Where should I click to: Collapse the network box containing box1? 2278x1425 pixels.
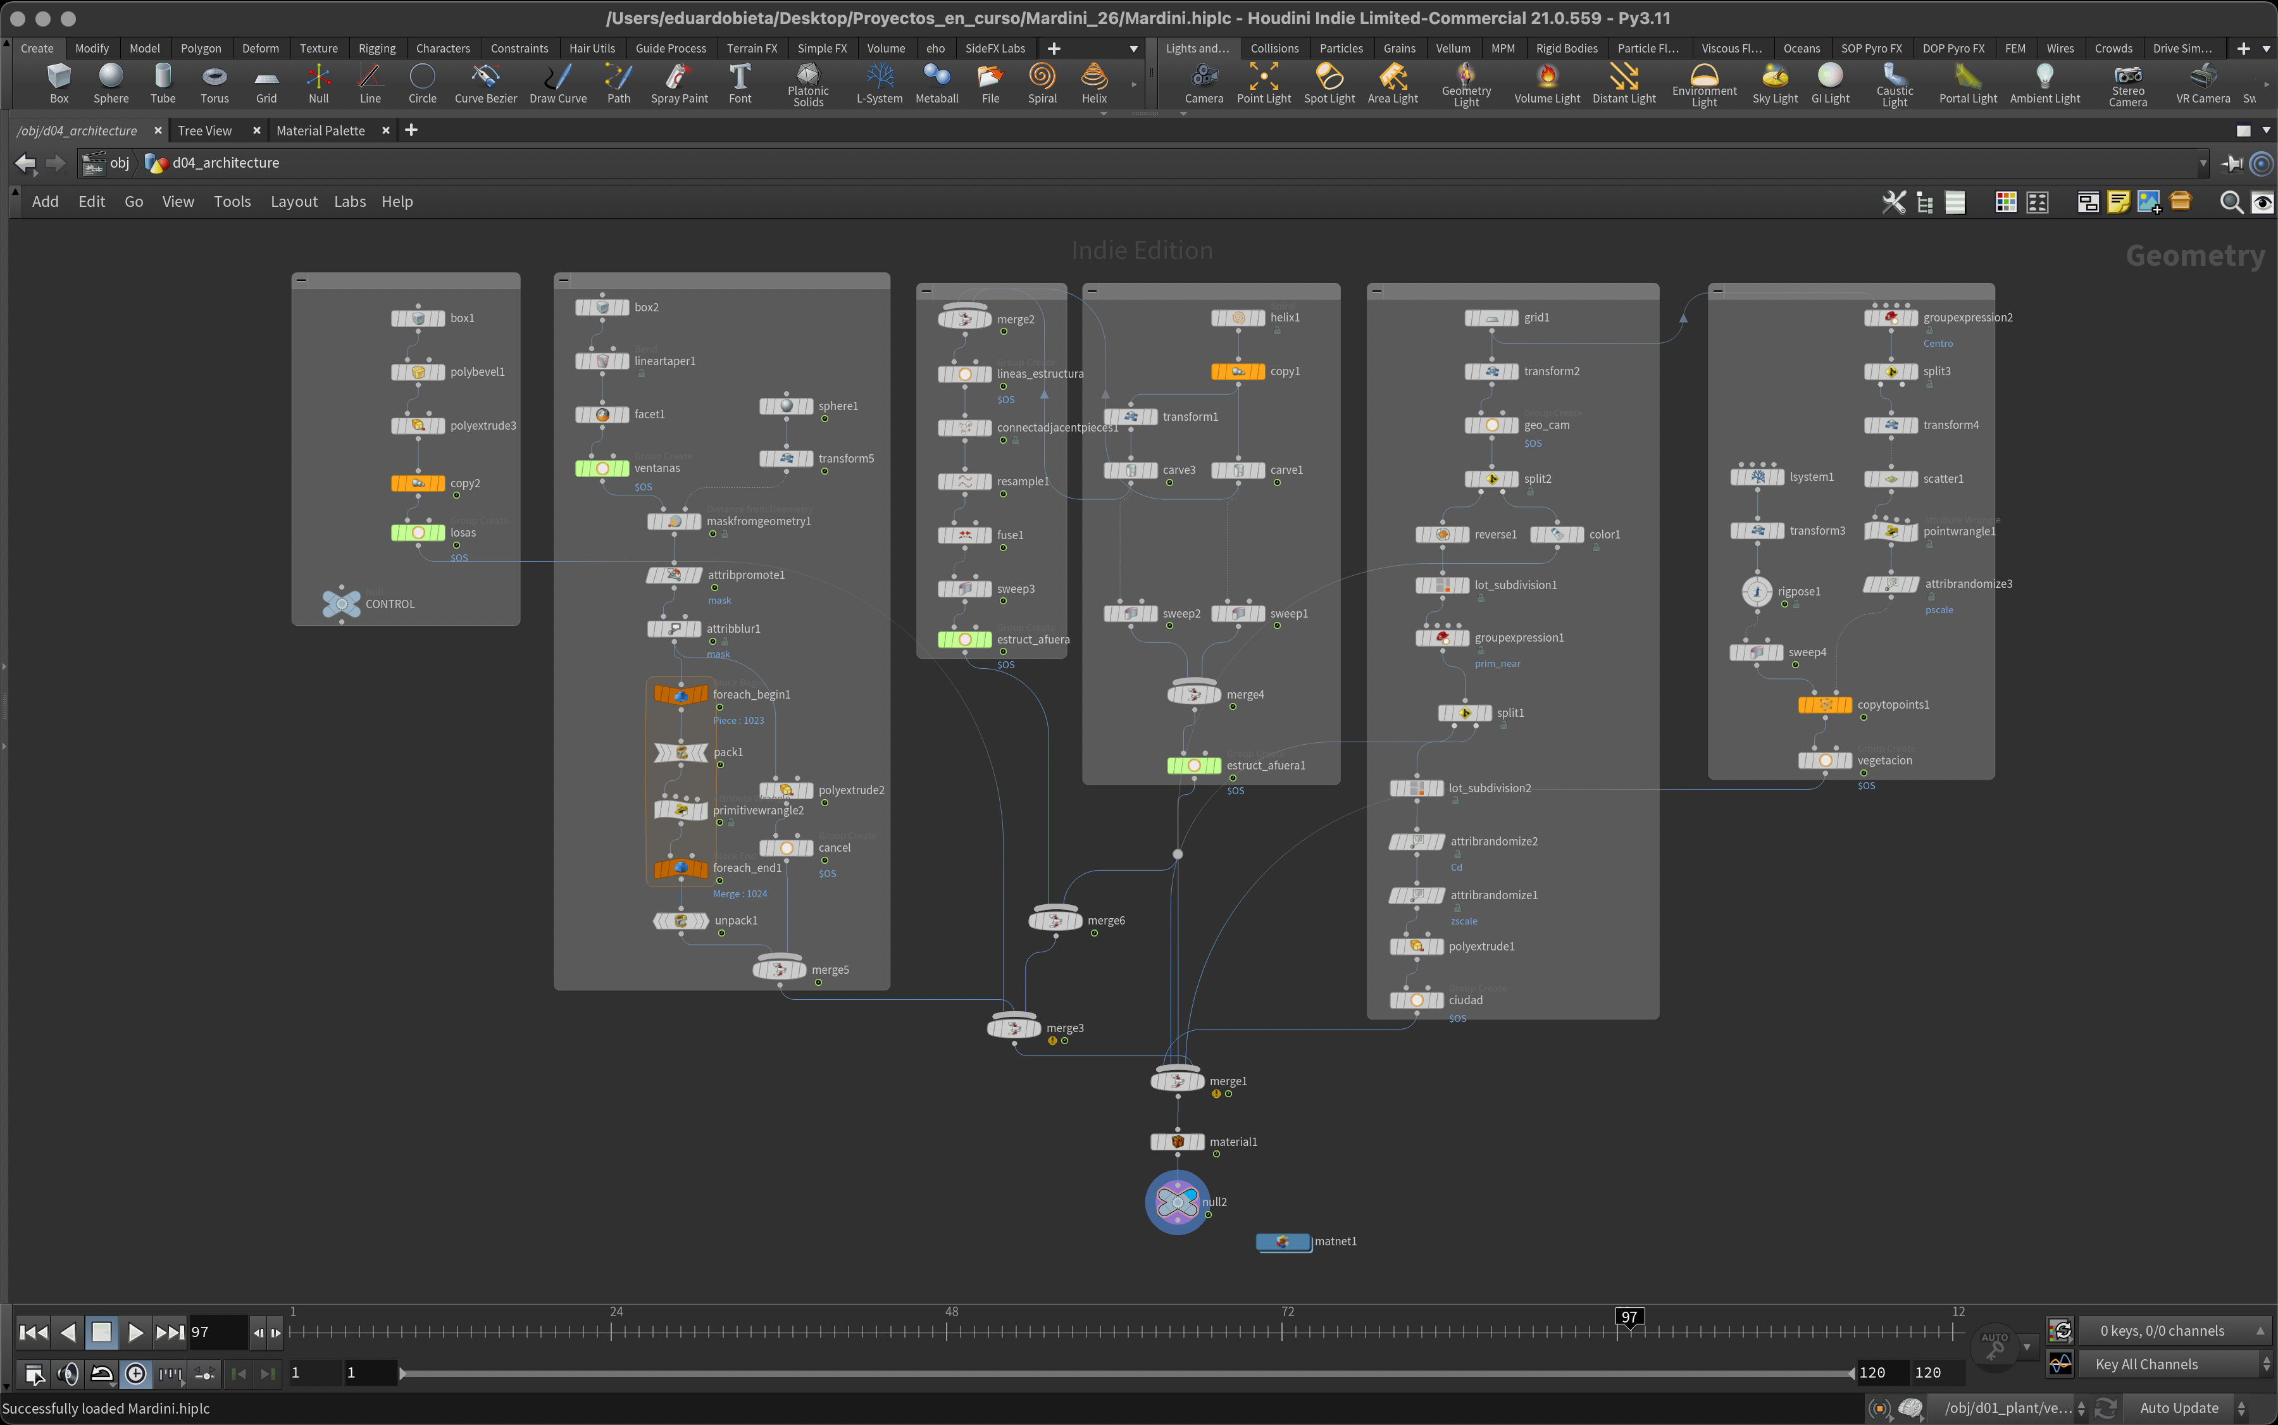click(301, 280)
